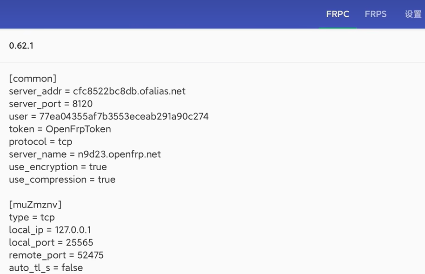This screenshot has width=425, height=274.
Task: Click the user hash config line
Action: pos(109,116)
